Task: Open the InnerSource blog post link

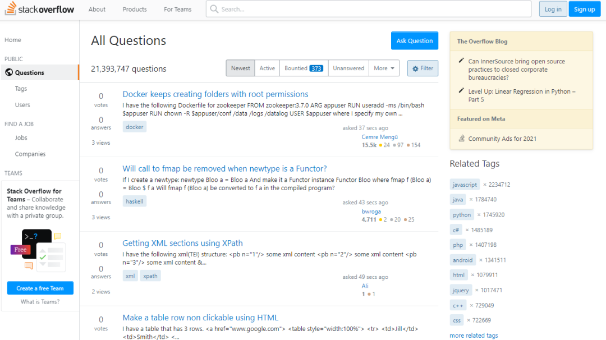Action: pyautogui.click(x=516, y=69)
